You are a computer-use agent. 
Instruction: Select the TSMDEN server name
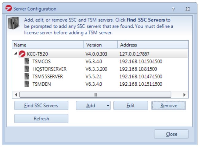tap(42, 84)
